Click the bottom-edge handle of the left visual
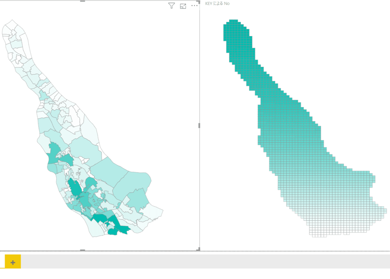This screenshot has width=390, height=279. [83, 250]
